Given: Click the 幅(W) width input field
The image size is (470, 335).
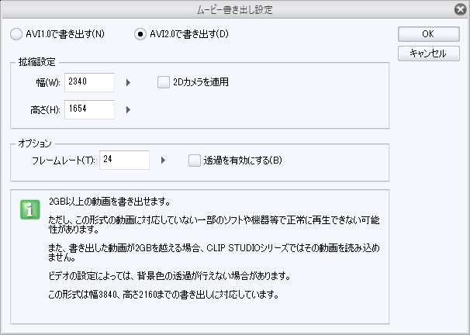Looking at the screenshot, I should pos(90,82).
